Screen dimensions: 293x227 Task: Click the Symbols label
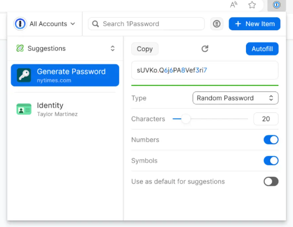pyautogui.click(x=144, y=161)
